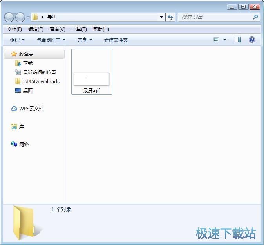The width and height of the screenshot is (264, 245).
Task: Click the star icon beside 收藏夹
Action: click(14, 54)
